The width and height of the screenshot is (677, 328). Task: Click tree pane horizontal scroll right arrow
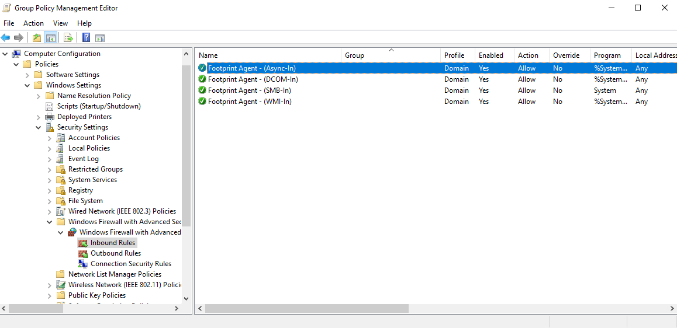(x=177, y=308)
